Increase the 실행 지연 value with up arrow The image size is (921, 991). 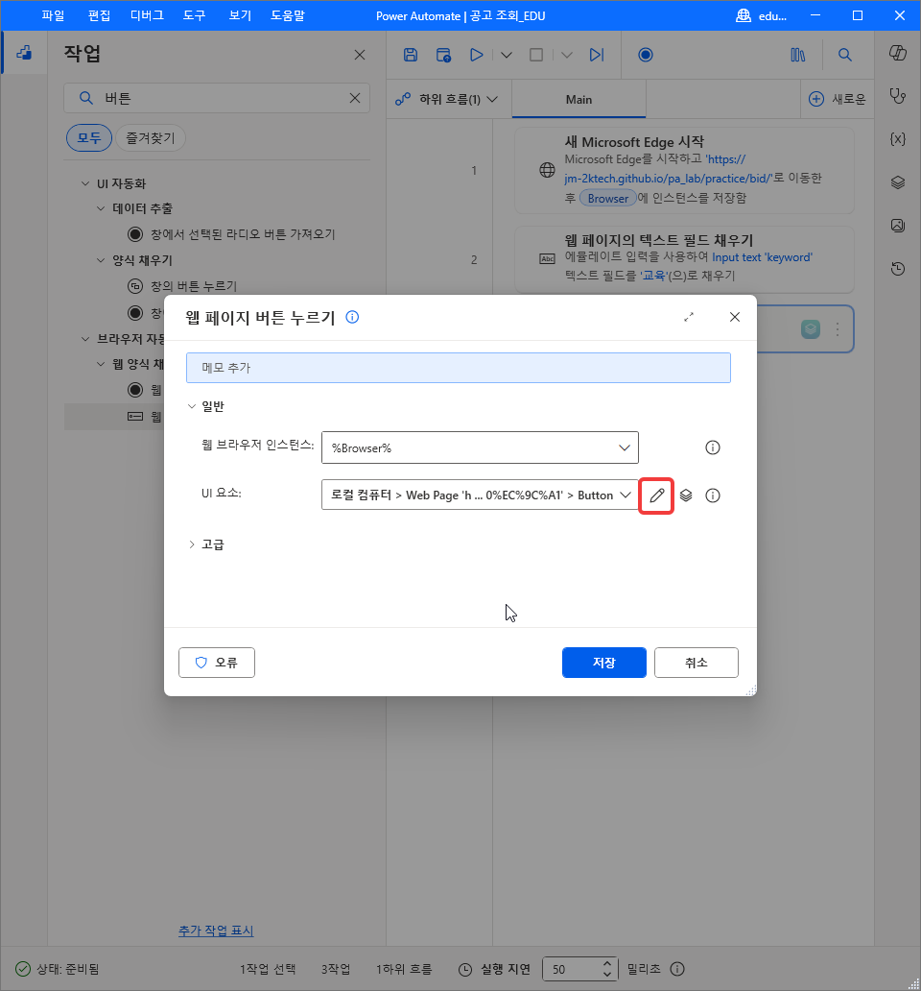point(606,964)
